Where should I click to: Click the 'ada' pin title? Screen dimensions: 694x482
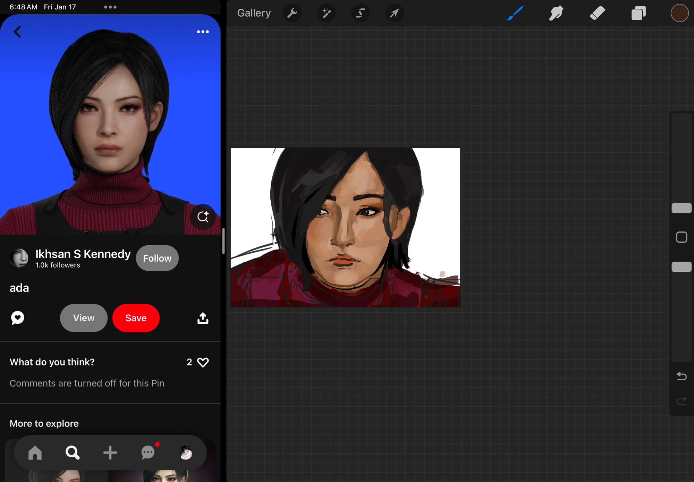(x=19, y=288)
